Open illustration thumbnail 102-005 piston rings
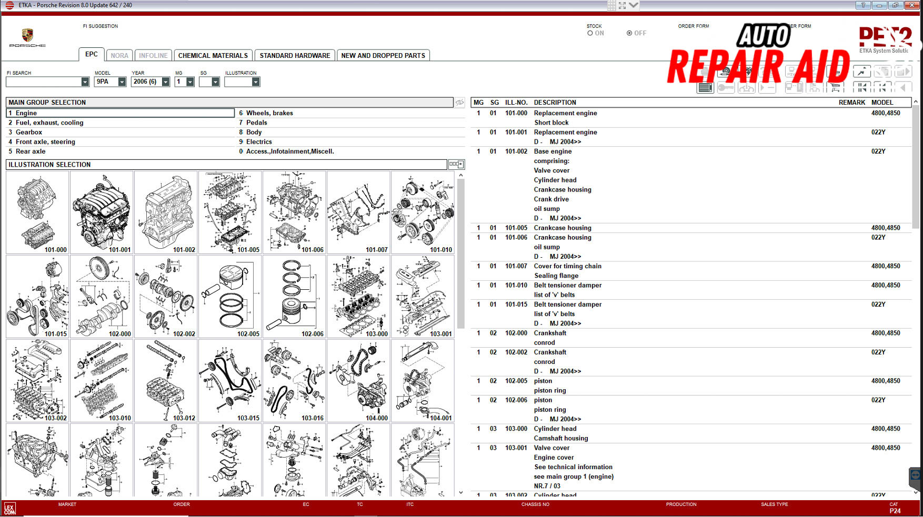The height and width of the screenshot is (517, 923). click(x=230, y=297)
